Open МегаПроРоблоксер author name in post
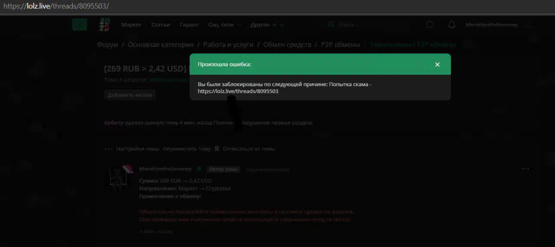 [x=165, y=169]
